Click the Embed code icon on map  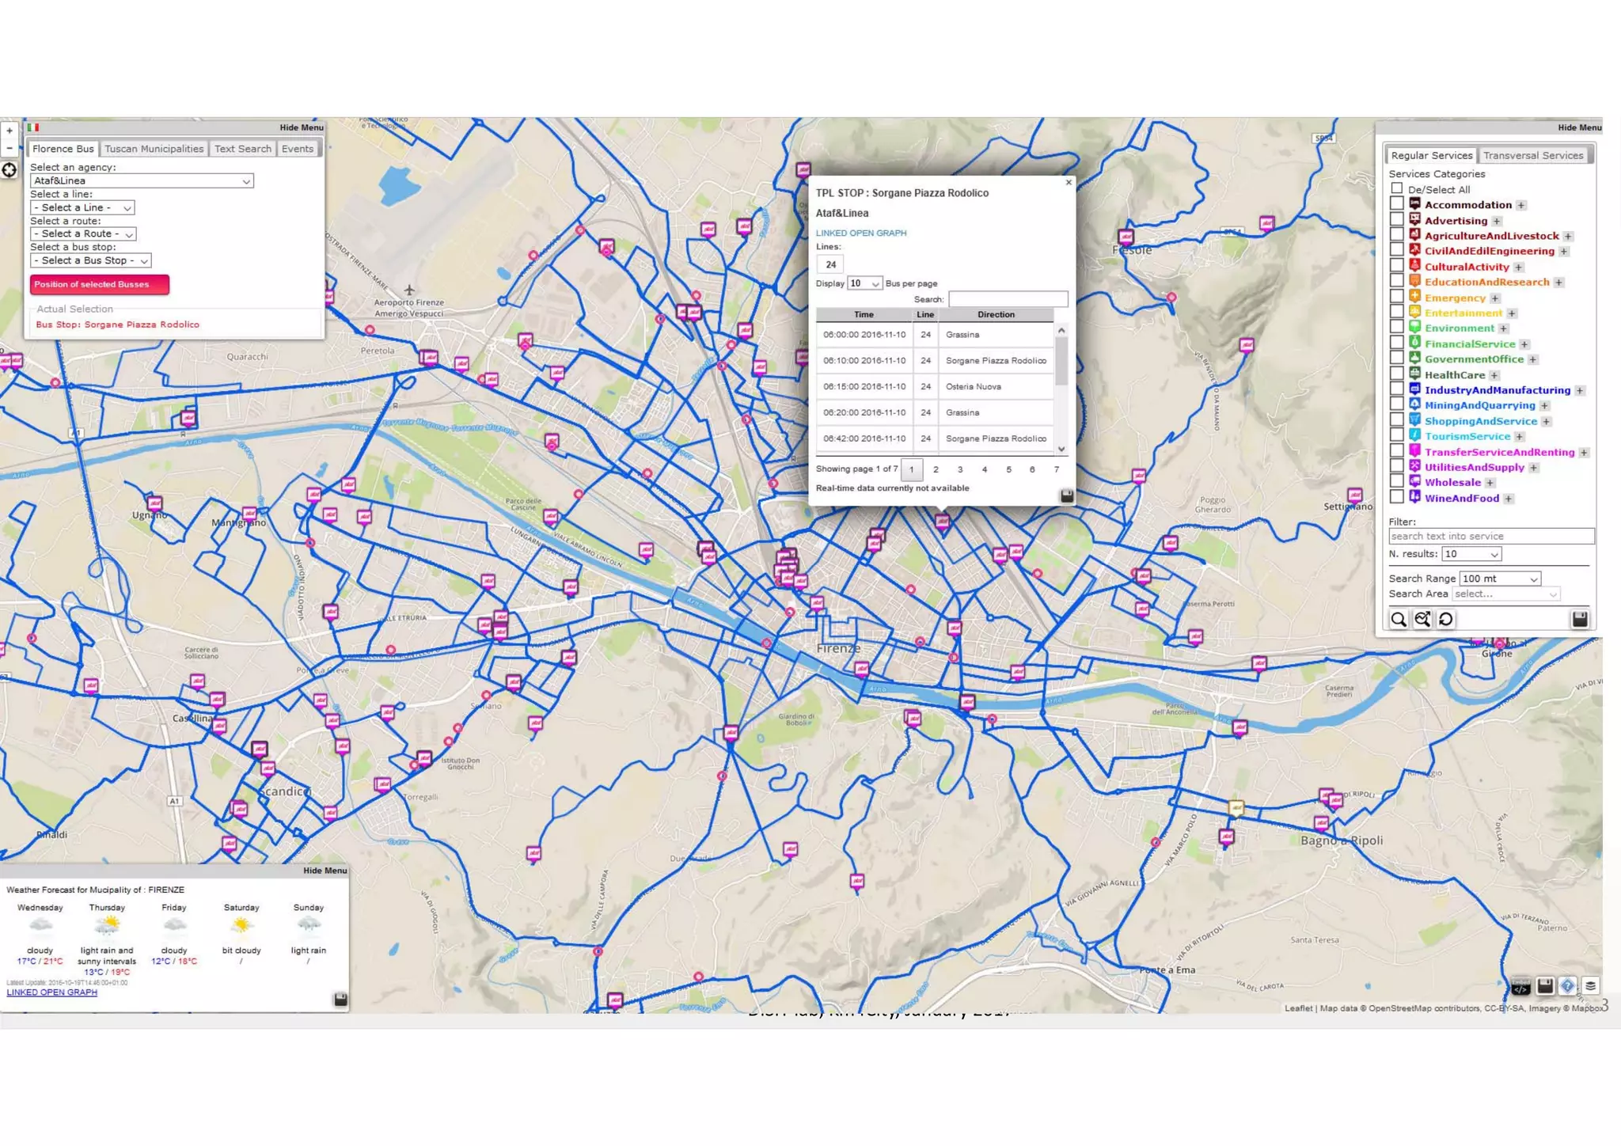pos(1520,986)
